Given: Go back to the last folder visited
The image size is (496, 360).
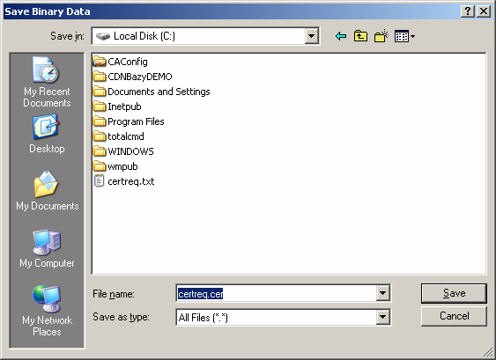Looking at the screenshot, I should pyautogui.click(x=341, y=36).
